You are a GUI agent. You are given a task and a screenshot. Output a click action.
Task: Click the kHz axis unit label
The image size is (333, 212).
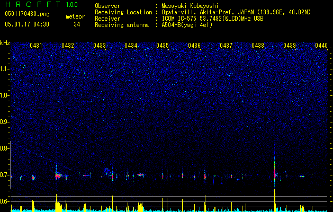(x=5, y=43)
